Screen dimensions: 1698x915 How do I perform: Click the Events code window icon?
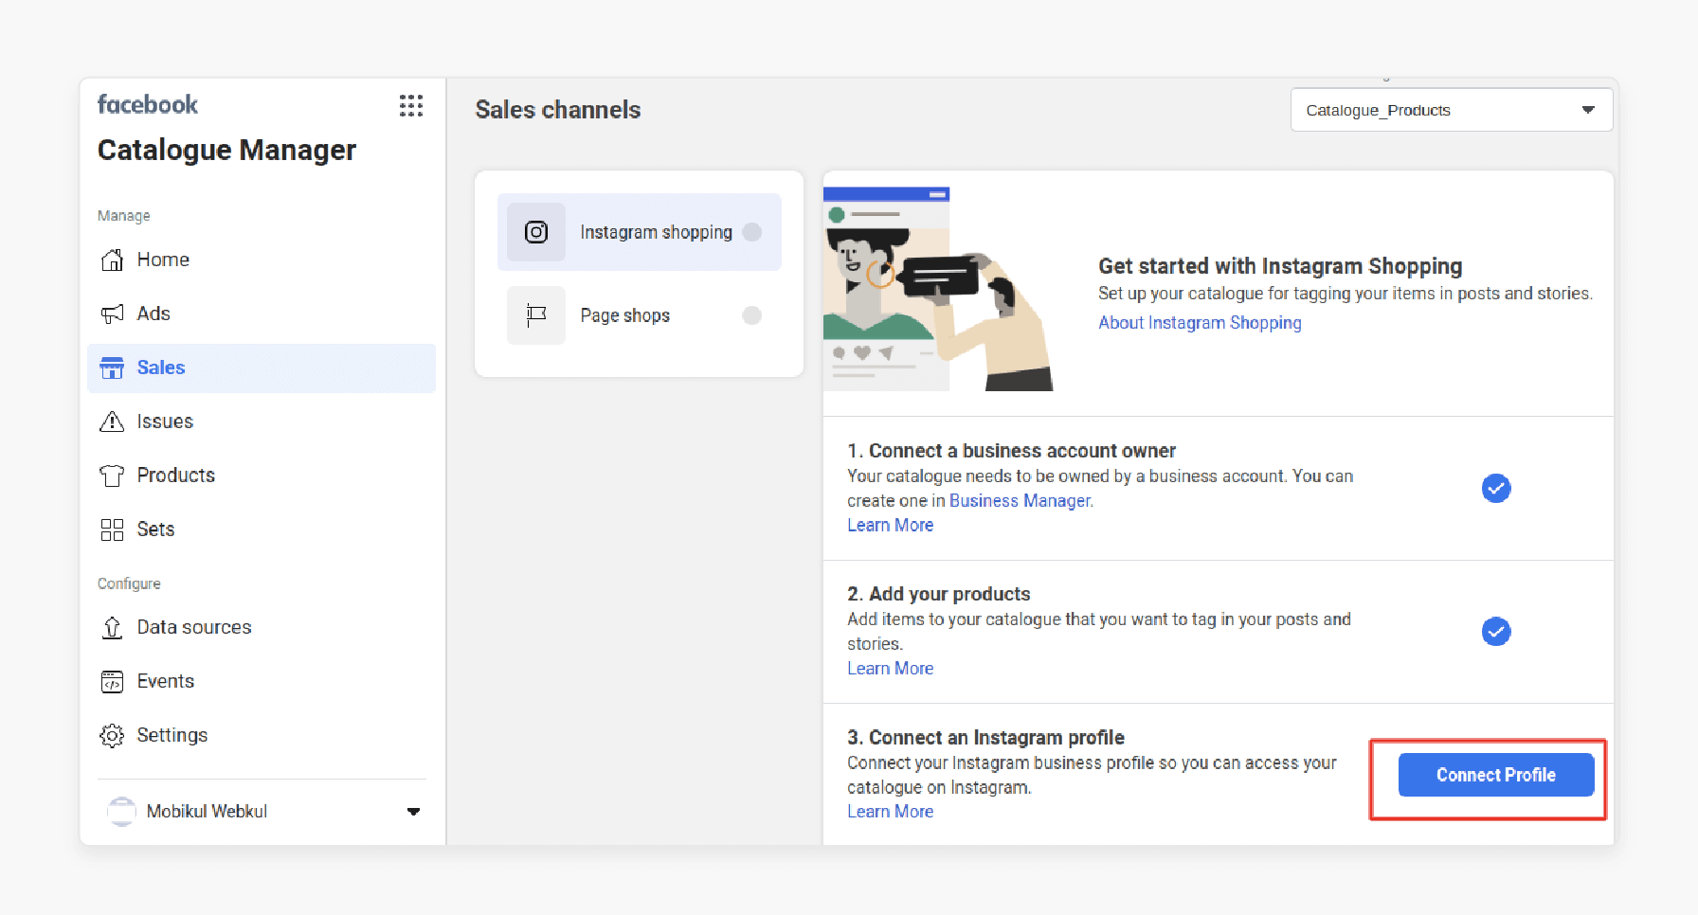(112, 681)
